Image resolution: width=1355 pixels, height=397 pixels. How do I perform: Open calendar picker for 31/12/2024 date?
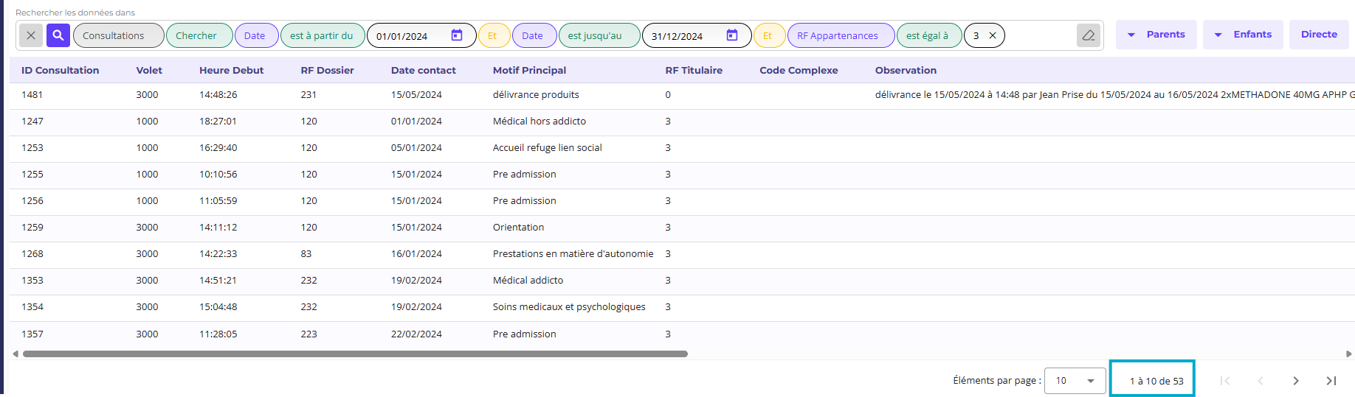(x=732, y=35)
